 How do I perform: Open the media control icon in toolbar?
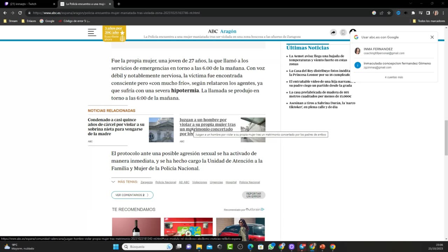420,13
